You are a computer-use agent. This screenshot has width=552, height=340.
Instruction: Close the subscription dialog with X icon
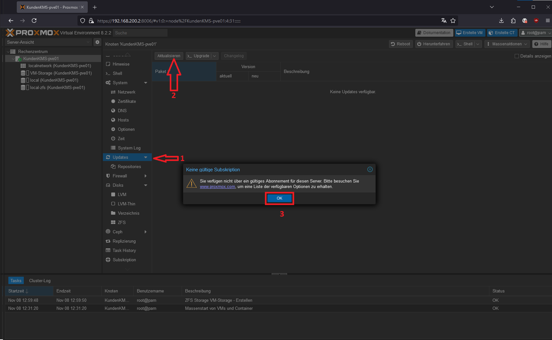[370, 169]
